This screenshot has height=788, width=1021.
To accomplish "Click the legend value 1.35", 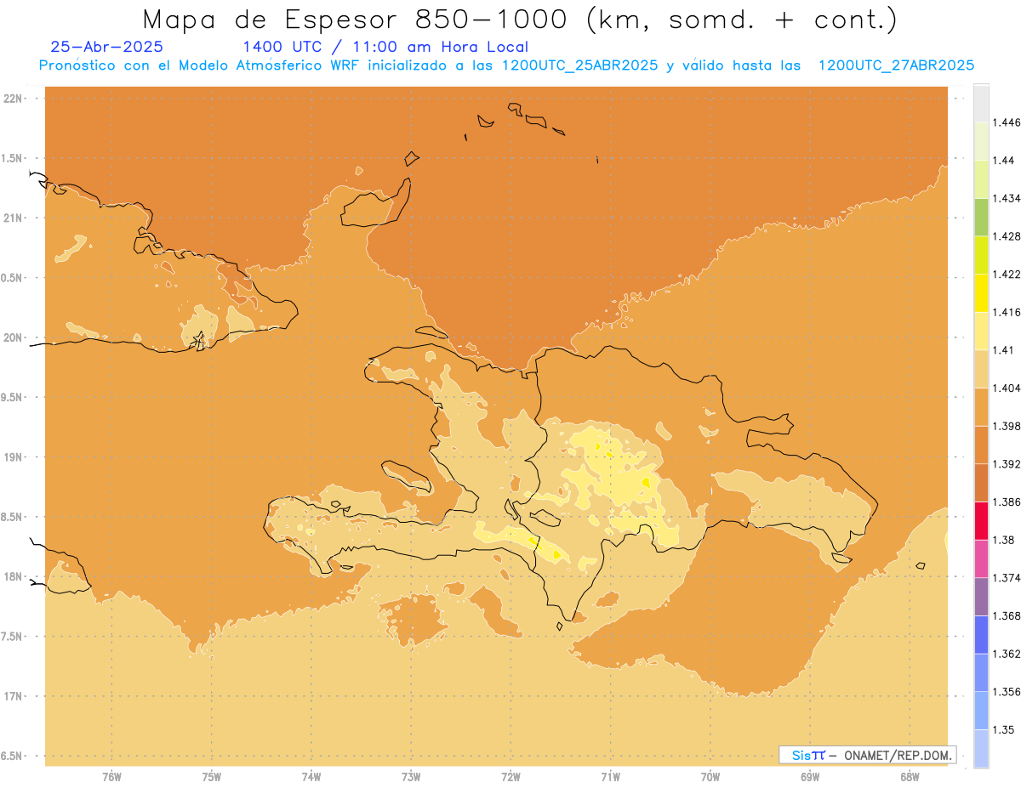I will click(x=1004, y=729).
